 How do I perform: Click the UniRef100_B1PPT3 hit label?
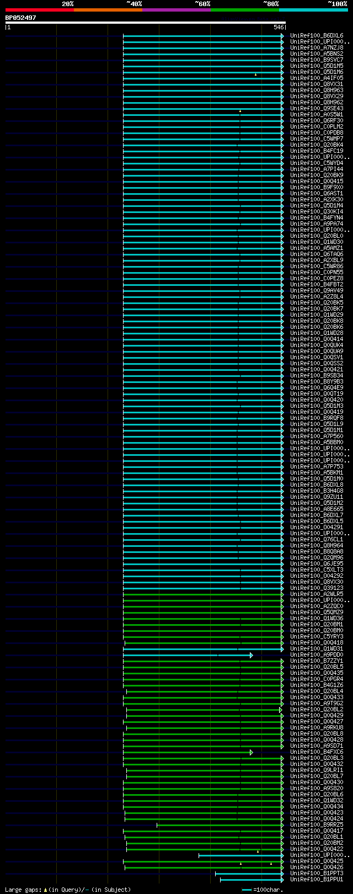[317, 874]
